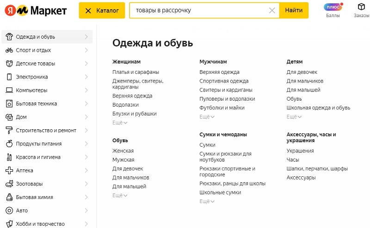Click the bear icon for Детские товары
370x228 pixels.
coord(9,64)
